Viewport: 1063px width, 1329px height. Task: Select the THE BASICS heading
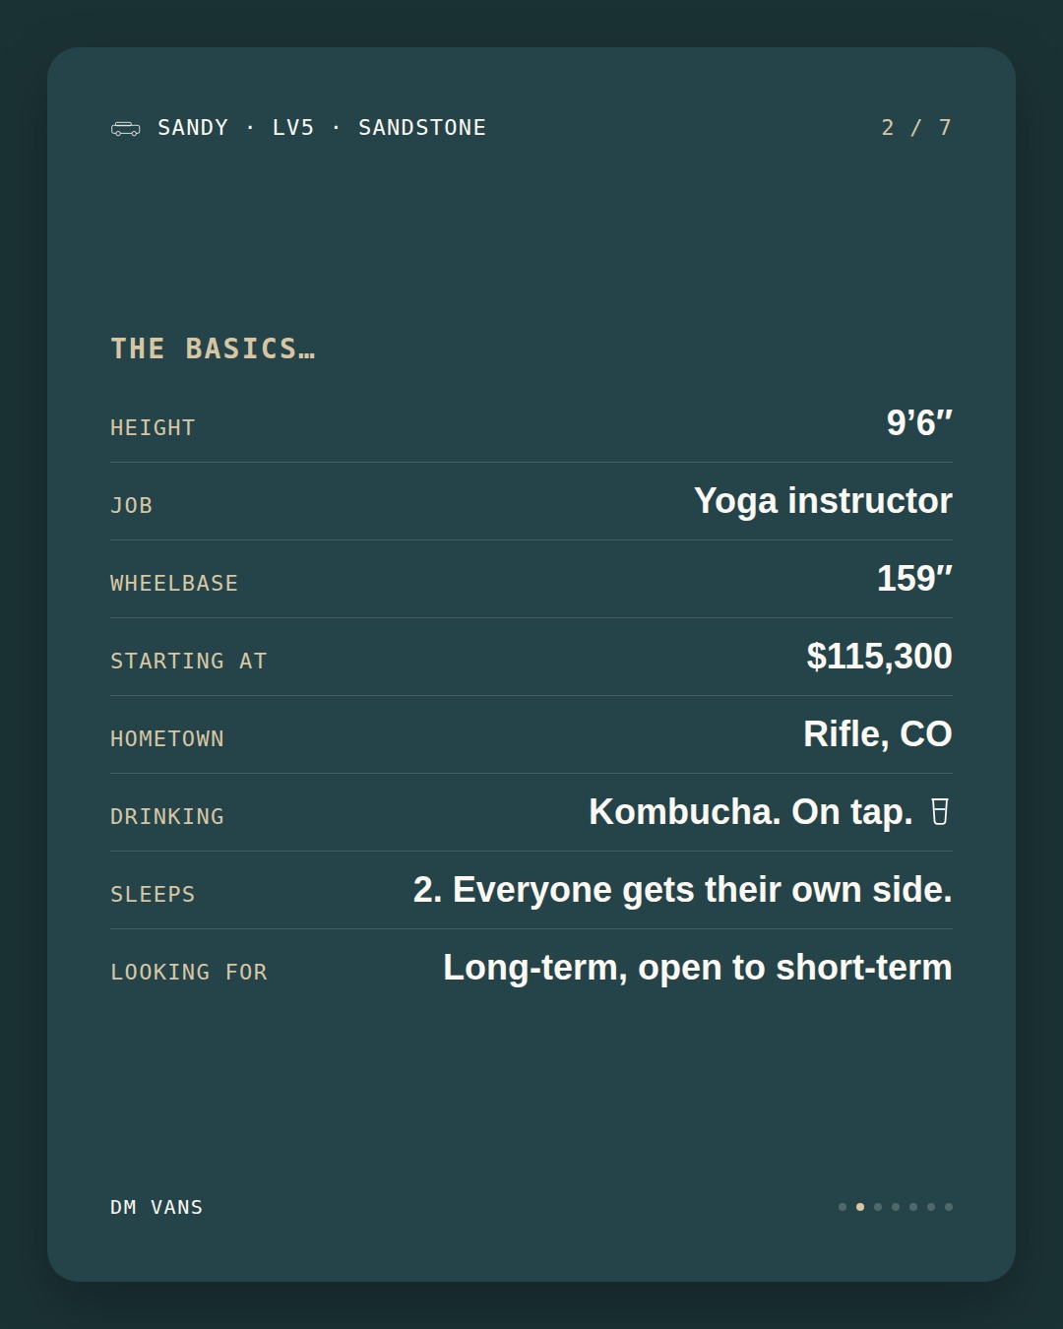(213, 348)
